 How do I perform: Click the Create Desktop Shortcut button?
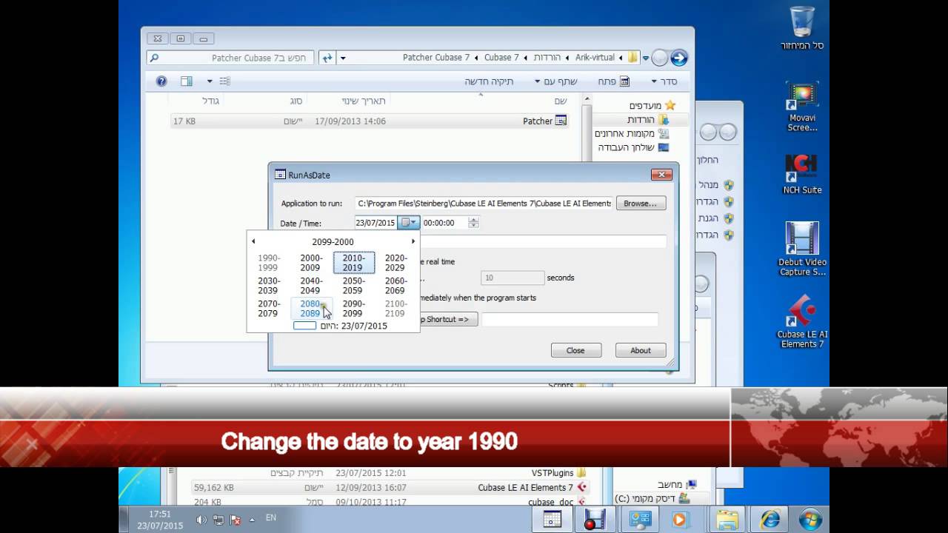pyautogui.click(x=449, y=319)
